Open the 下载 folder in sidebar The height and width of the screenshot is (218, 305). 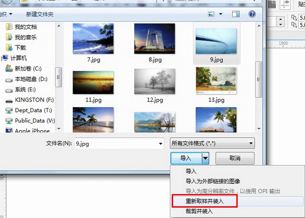pos(20,48)
